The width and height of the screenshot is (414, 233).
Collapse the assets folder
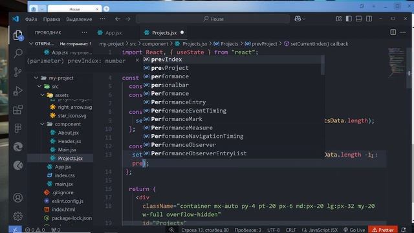[43, 95]
